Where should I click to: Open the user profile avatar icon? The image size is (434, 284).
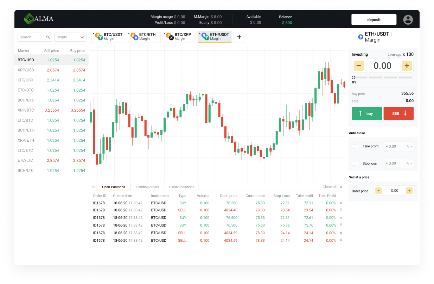(408, 20)
